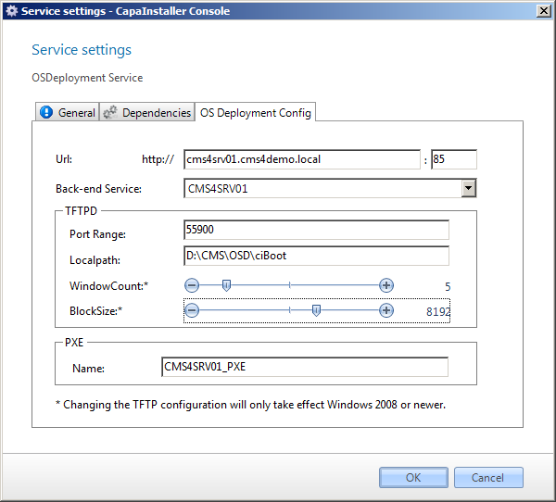Click the Cancel button
The image size is (556, 502).
[x=488, y=477]
